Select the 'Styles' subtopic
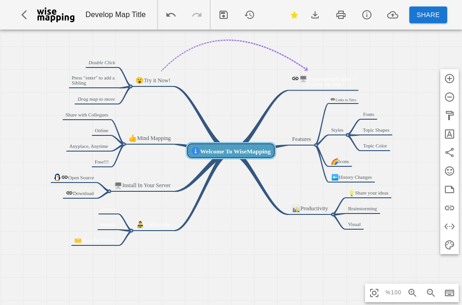 [337, 130]
